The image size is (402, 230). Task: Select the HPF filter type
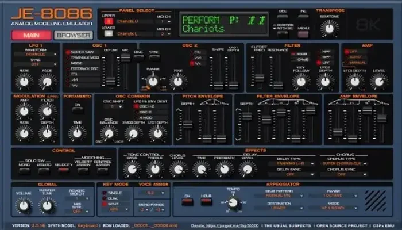326,52
